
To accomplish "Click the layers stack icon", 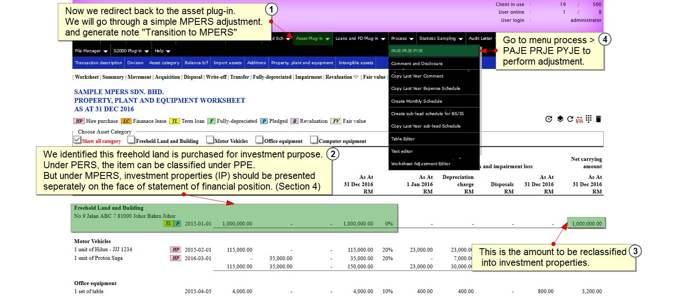I will pyautogui.click(x=560, y=119).
